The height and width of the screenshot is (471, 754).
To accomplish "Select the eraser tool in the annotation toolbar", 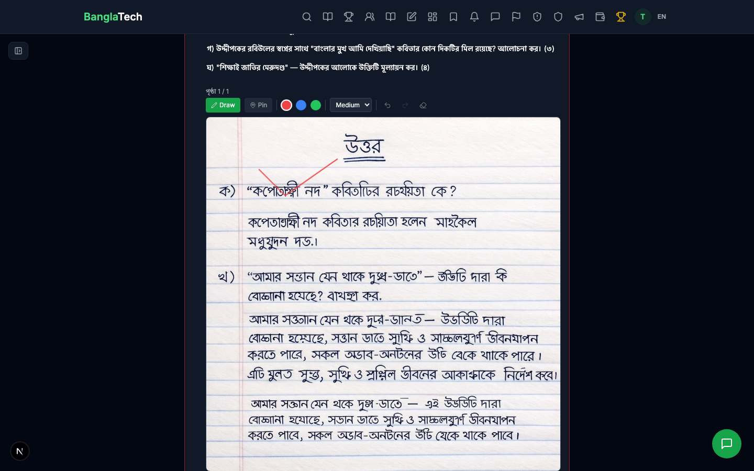I will coord(423,105).
